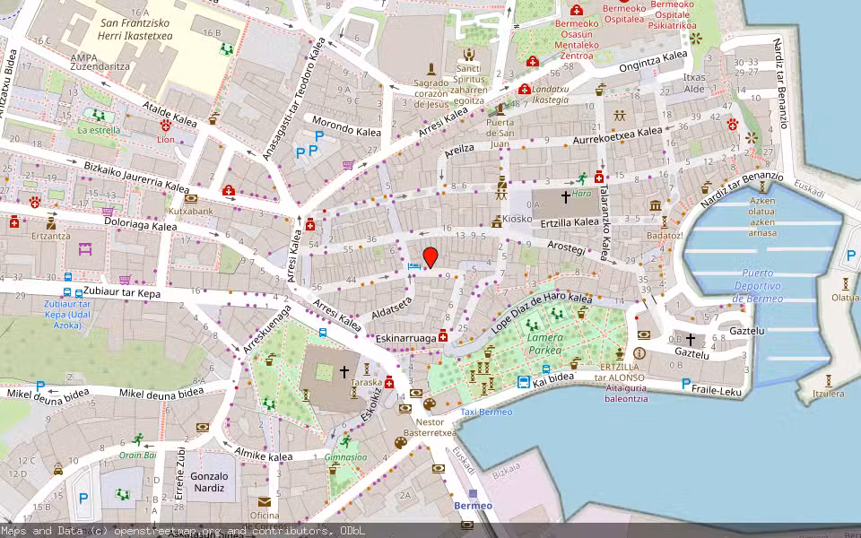Click the blue parking icon near Fraile-Leku

[685, 384]
